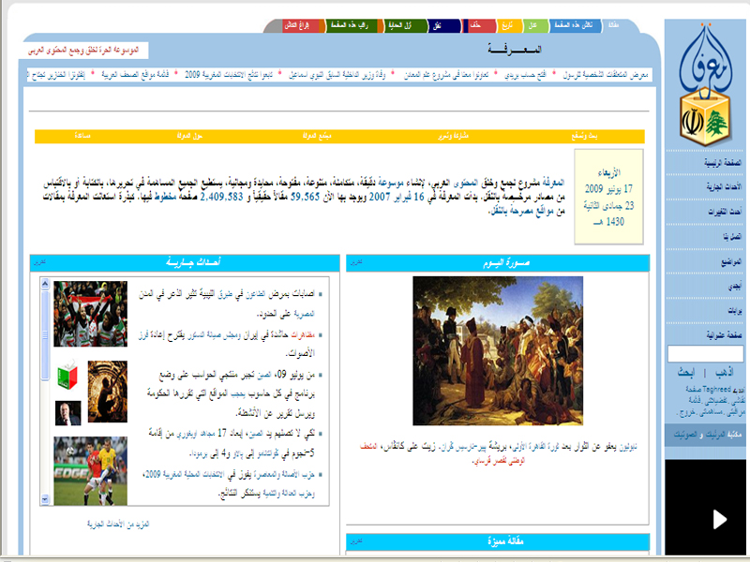This screenshot has height=562, width=750.
Task: Click the 16 فبراير 2007 date link
Action: click(395, 197)
